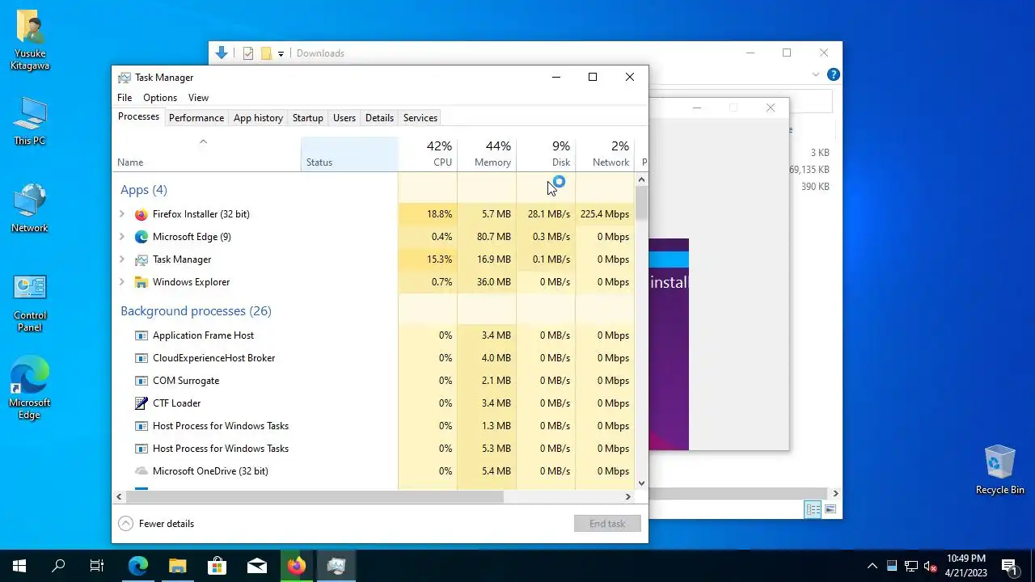
Task: Sort processes by Network column
Action: click(605, 154)
